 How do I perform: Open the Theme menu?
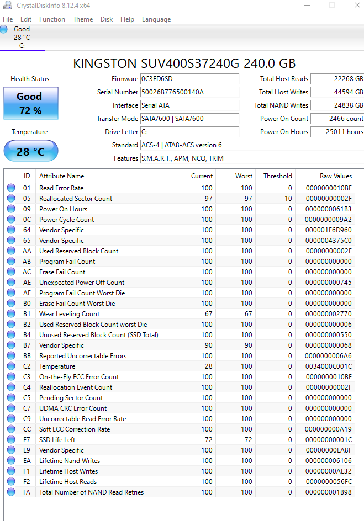tap(83, 19)
